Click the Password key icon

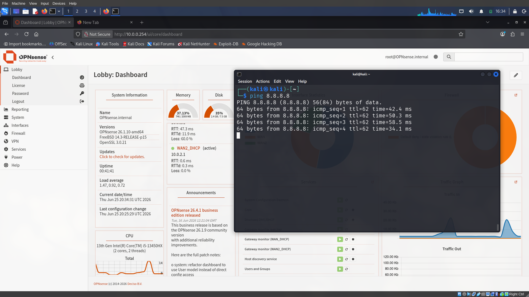click(x=82, y=94)
